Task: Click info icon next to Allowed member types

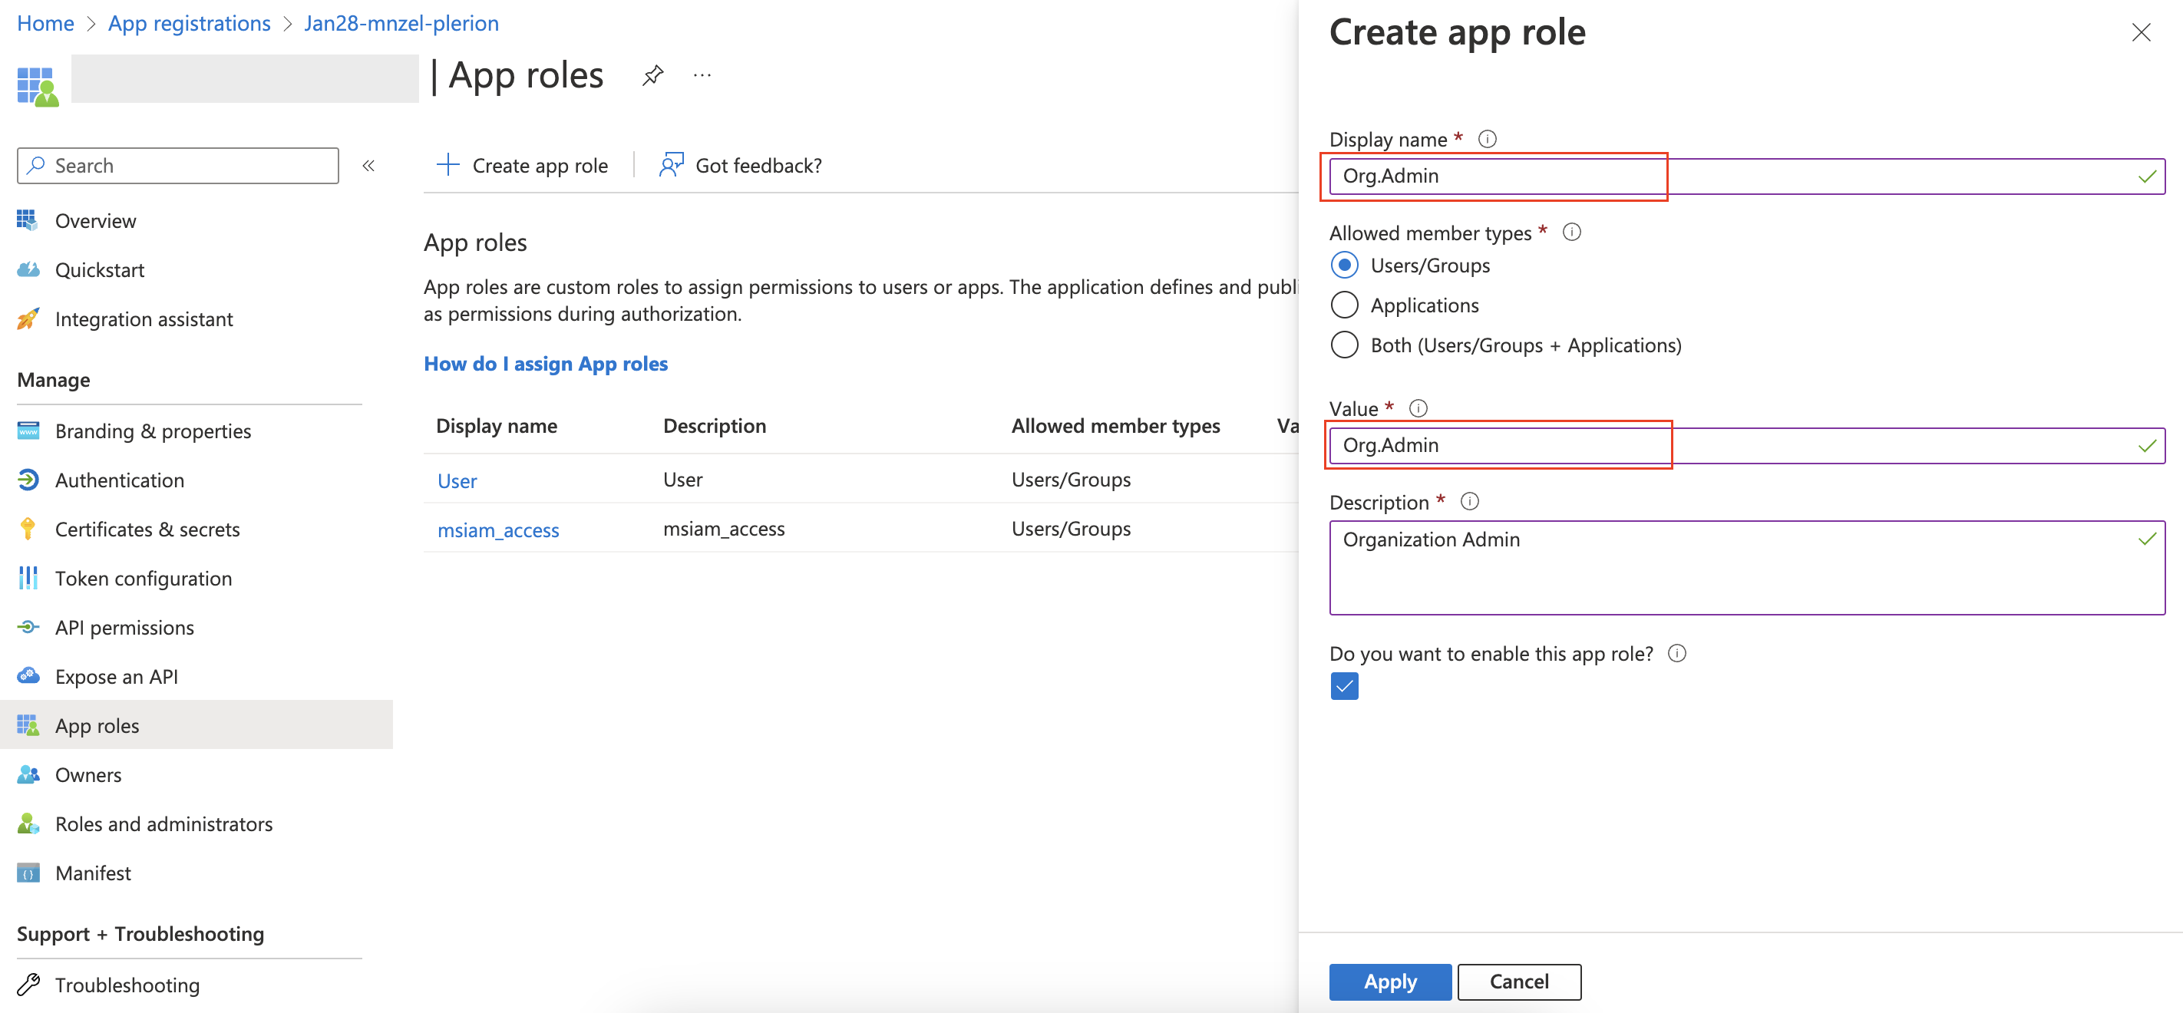Action: point(1572,232)
